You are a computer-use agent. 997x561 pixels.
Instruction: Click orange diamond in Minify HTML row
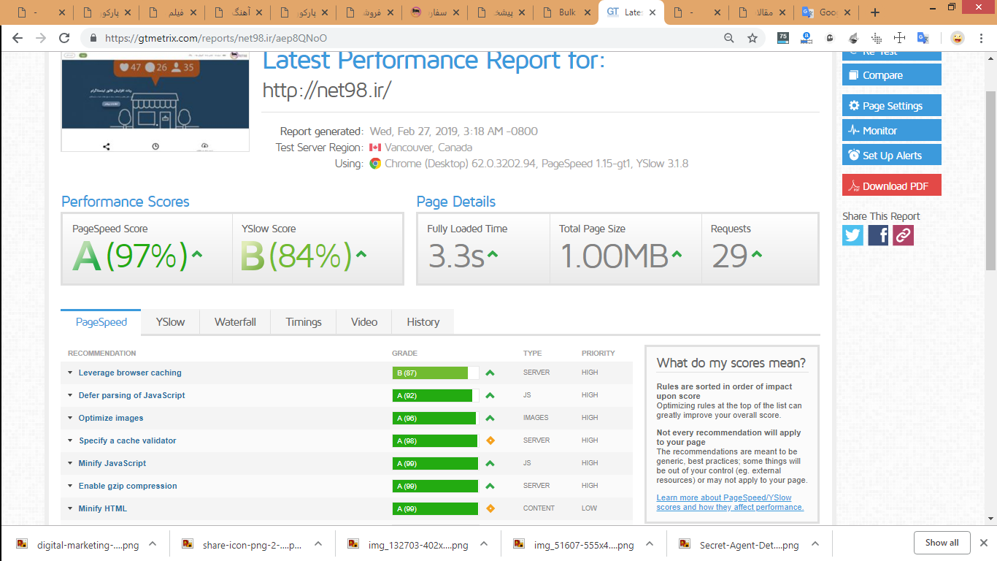(490, 508)
